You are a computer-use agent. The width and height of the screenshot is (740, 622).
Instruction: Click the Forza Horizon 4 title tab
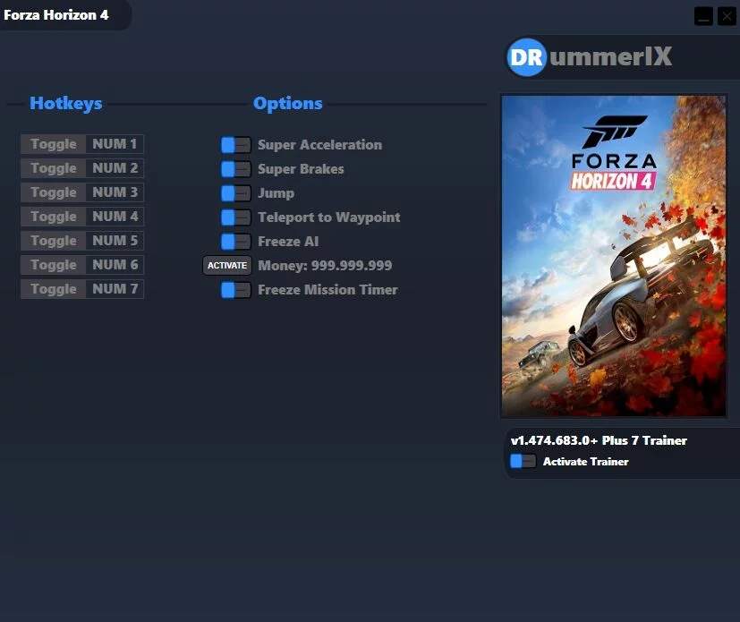point(57,15)
